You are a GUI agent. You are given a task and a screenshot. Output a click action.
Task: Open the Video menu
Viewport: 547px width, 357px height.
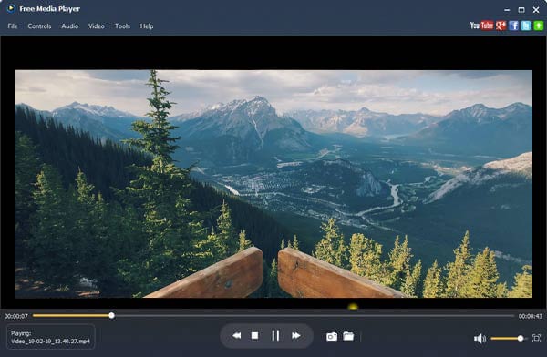(97, 26)
